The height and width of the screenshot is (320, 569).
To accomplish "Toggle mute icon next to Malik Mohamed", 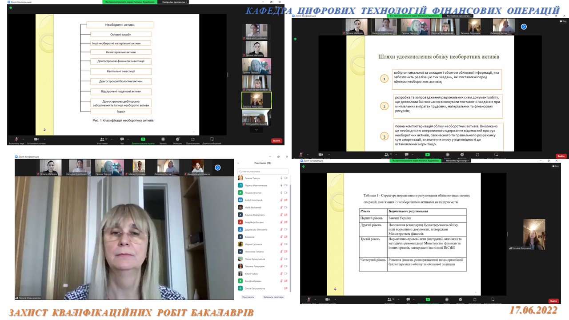I will click(281, 208).
